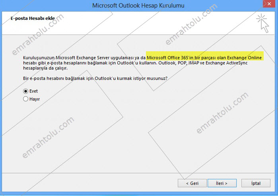Click the İleri > button

[222, 183]
